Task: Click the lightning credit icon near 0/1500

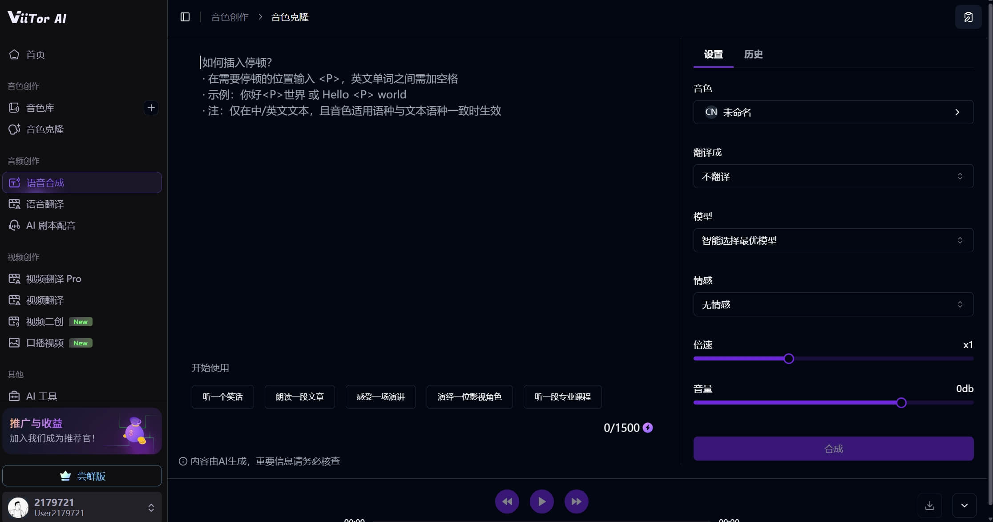Action: pos(648,428)
